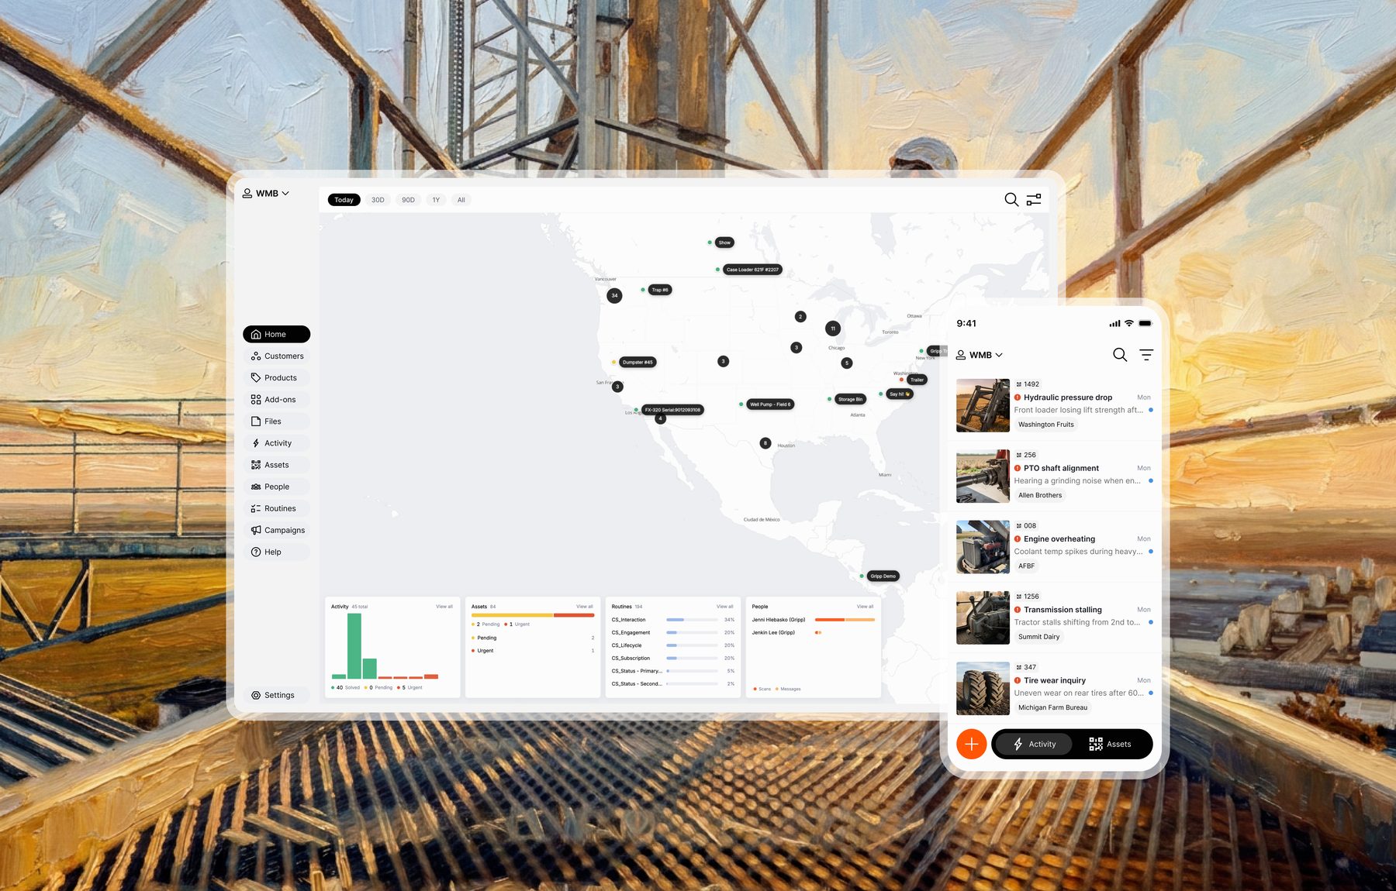Click View all in the People card
The image size is (1396, 891).
pos(865,607)
